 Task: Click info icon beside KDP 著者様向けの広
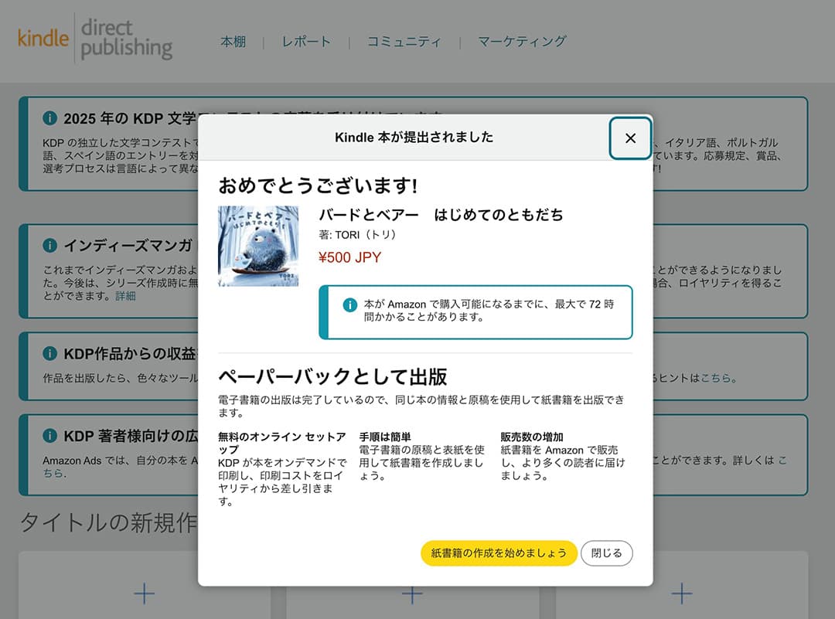(49, 435)
